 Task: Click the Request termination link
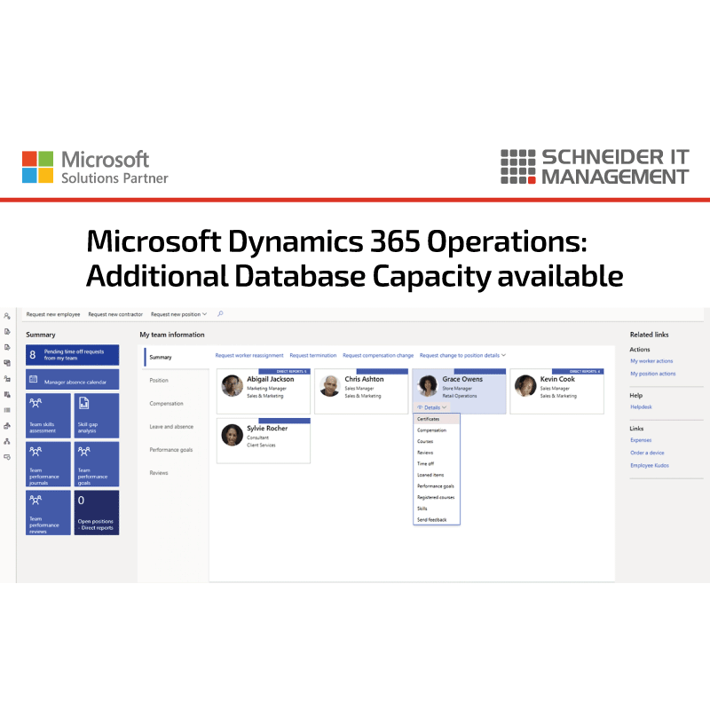click(x=313, y=356)
